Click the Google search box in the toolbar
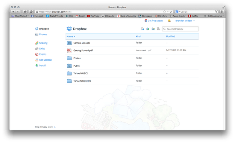Viewport: 235px width, 143px height. [x=196, y=12]
